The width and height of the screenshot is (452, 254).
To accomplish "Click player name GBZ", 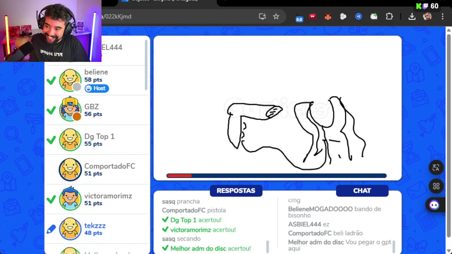I will pyautogui.click(x=91, y=107).
